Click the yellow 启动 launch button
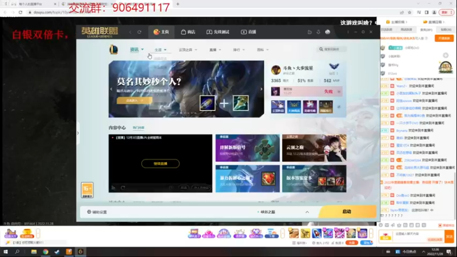This screenshot has height=257, width=457. click(347, 211)
